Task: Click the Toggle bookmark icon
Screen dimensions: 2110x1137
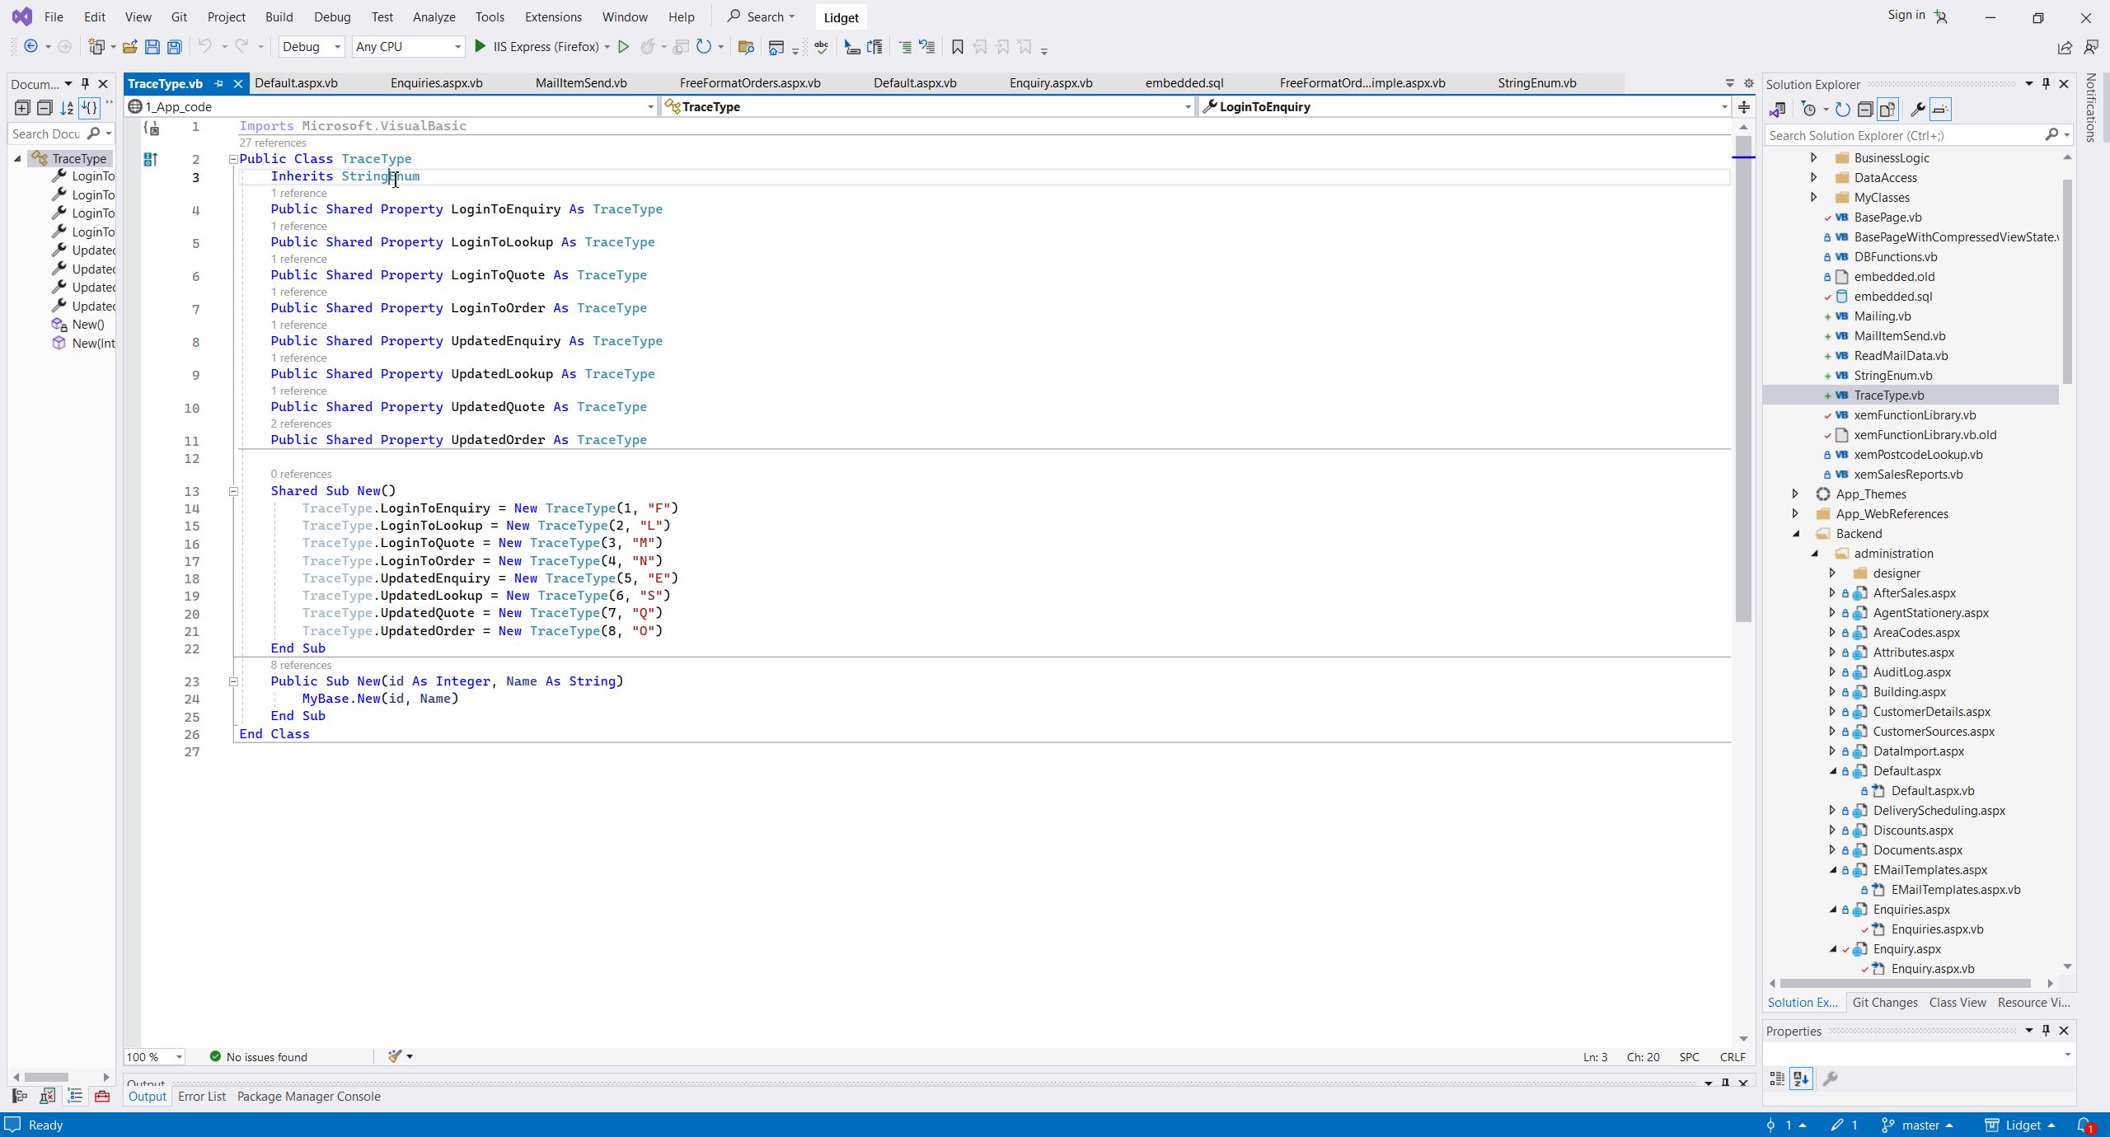Action: [x=957, y=47]
